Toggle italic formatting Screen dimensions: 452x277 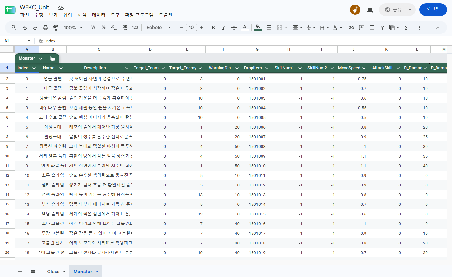(223, 28)
